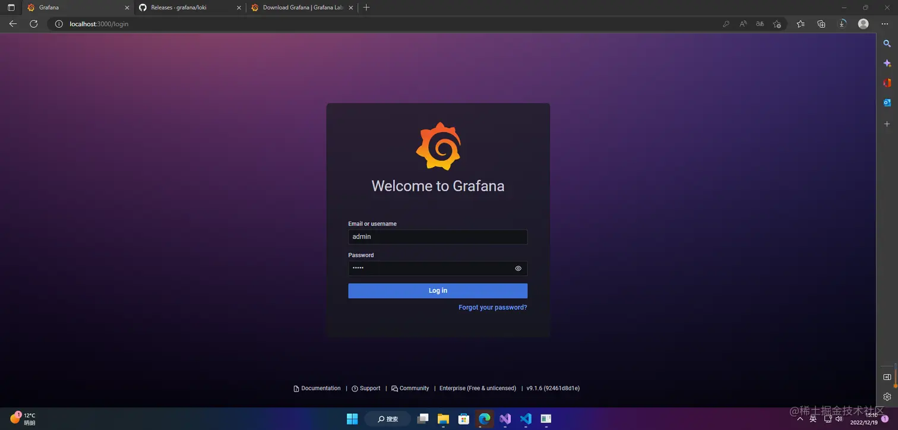Click the Grafana logo

click(x=438, y=147)
